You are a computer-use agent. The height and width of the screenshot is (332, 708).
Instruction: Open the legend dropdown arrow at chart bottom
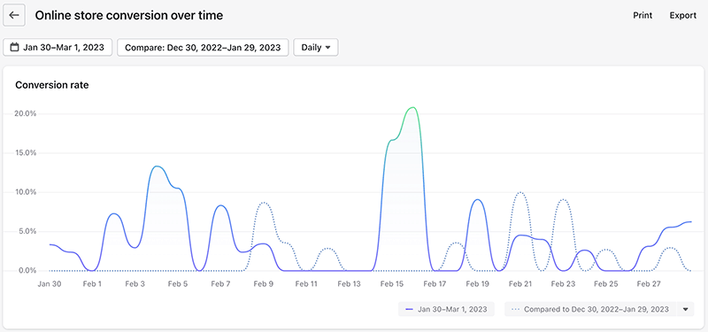(685, 309)
